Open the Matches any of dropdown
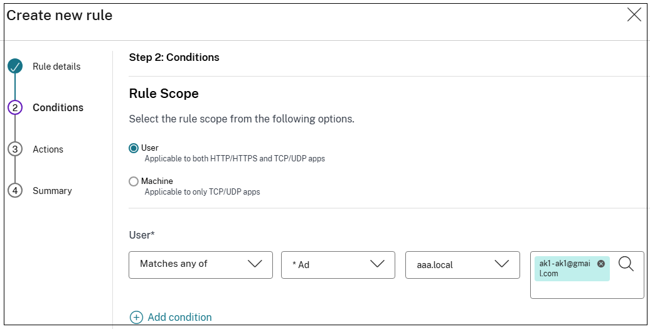 [x=201, y=264]
